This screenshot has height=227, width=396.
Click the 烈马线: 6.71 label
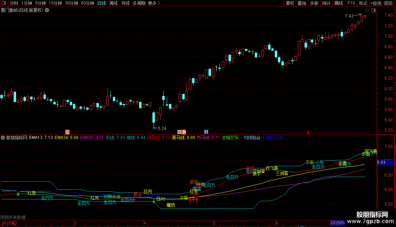tap(209, 138)
